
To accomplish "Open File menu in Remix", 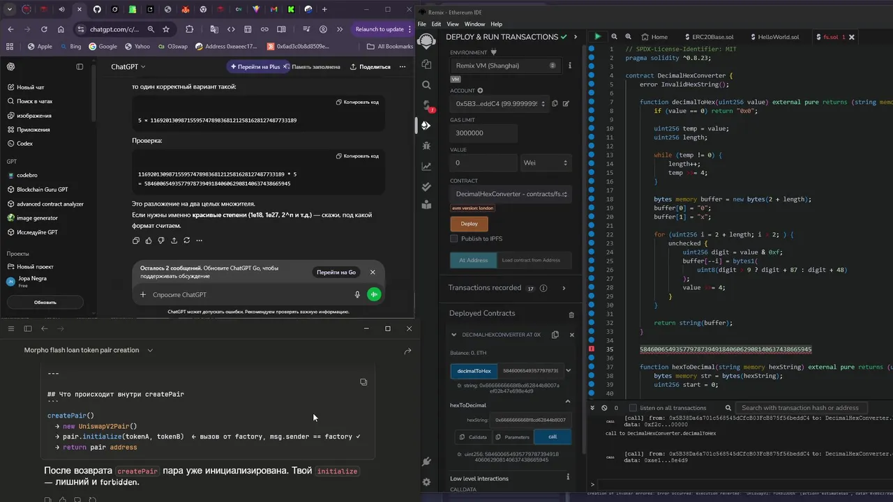I will click(x=421, y=24).
